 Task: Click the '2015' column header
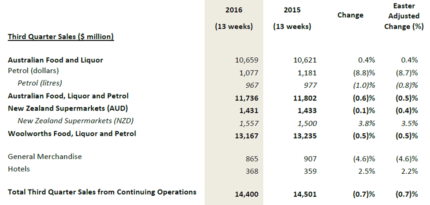pyautogui.click(x=292, y=10)
